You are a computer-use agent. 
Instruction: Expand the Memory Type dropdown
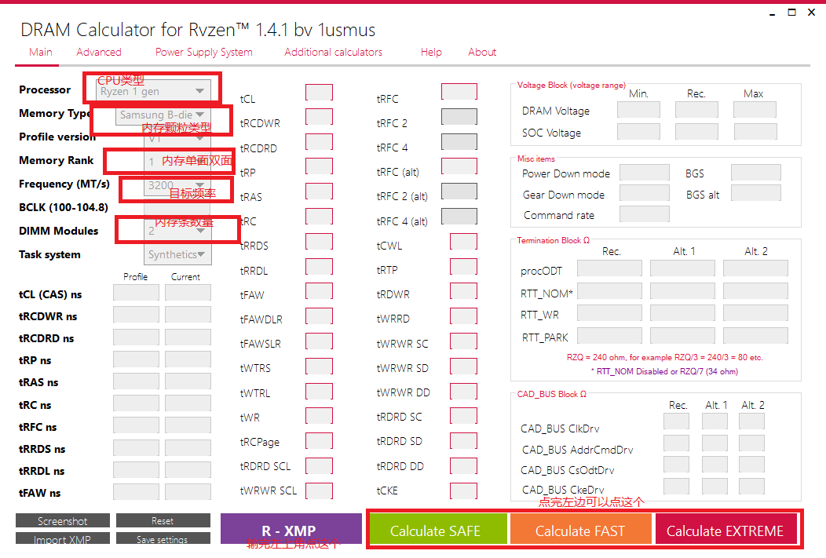click(163, 115)
